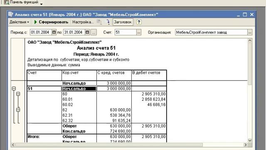The width and height of the screenshot is (266, 150).
Task: Click the cor. account row 62.32
Action: 67,120
